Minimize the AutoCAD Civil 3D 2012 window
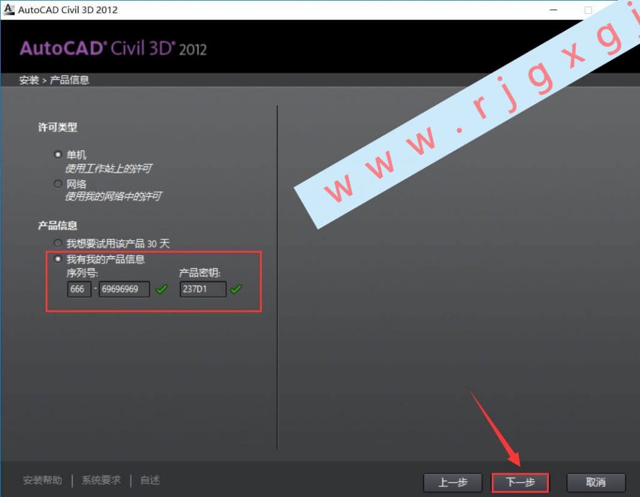 pos(554,10)
